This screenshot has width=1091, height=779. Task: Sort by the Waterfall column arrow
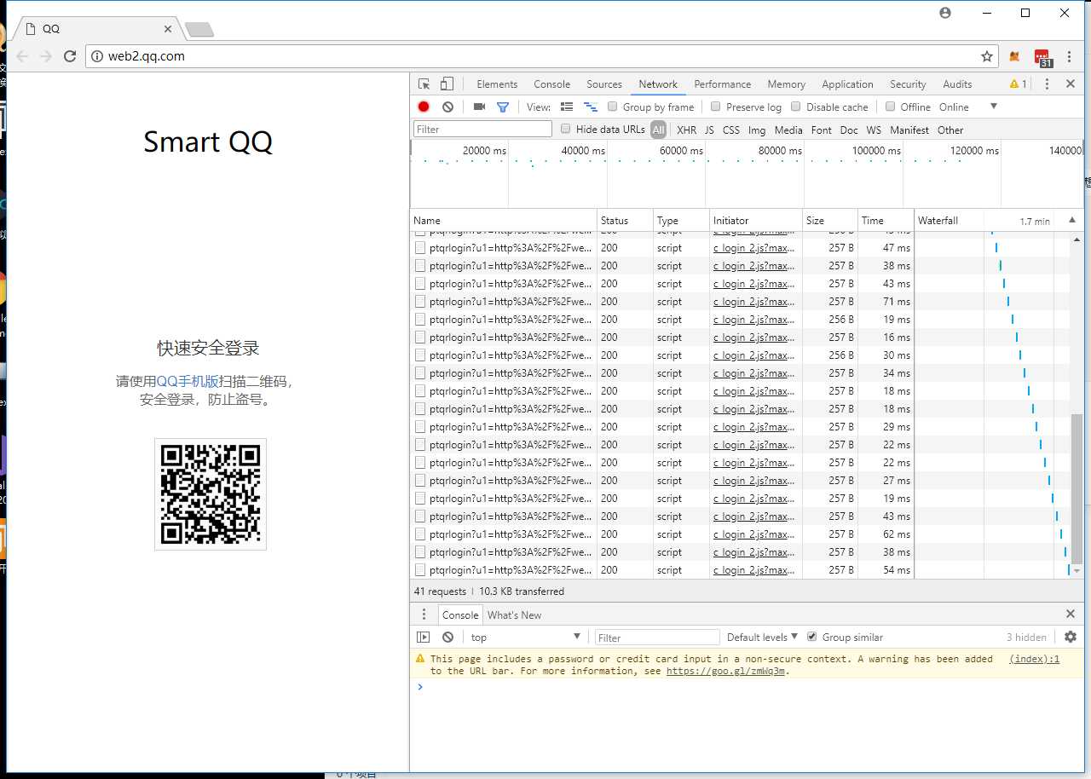coord(1072,220)
